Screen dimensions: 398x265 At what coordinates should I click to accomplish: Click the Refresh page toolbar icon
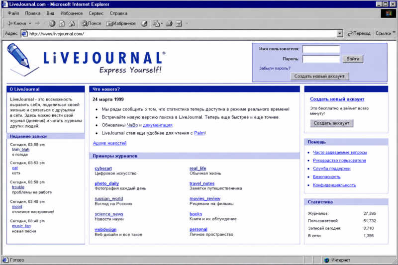point(62,23)
